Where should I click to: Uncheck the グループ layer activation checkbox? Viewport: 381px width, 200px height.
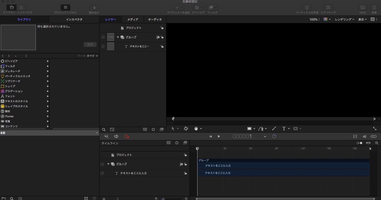click(x=103, y=37)
